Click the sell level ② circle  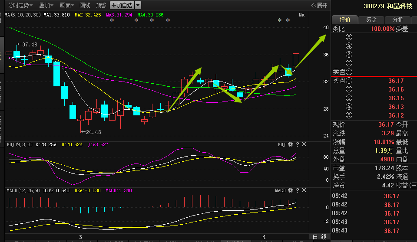tap(349, 63)
